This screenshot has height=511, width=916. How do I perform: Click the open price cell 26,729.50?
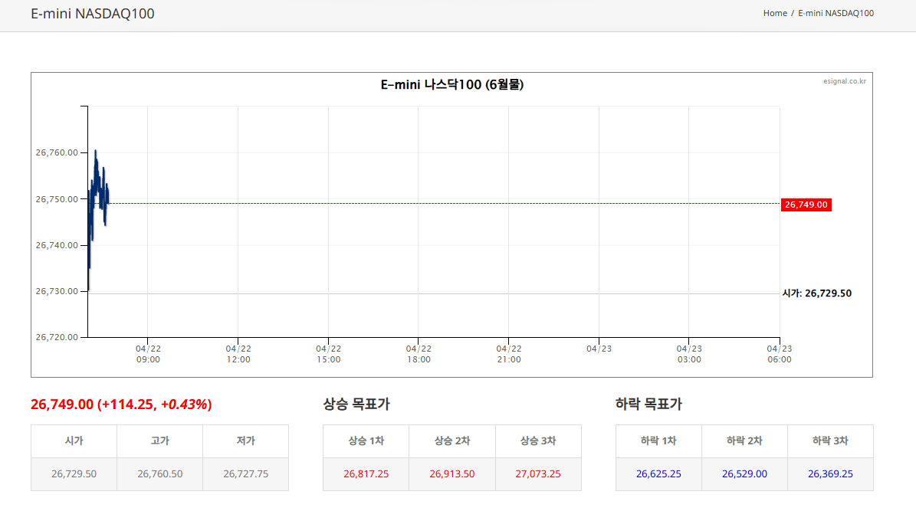[74, 473]
